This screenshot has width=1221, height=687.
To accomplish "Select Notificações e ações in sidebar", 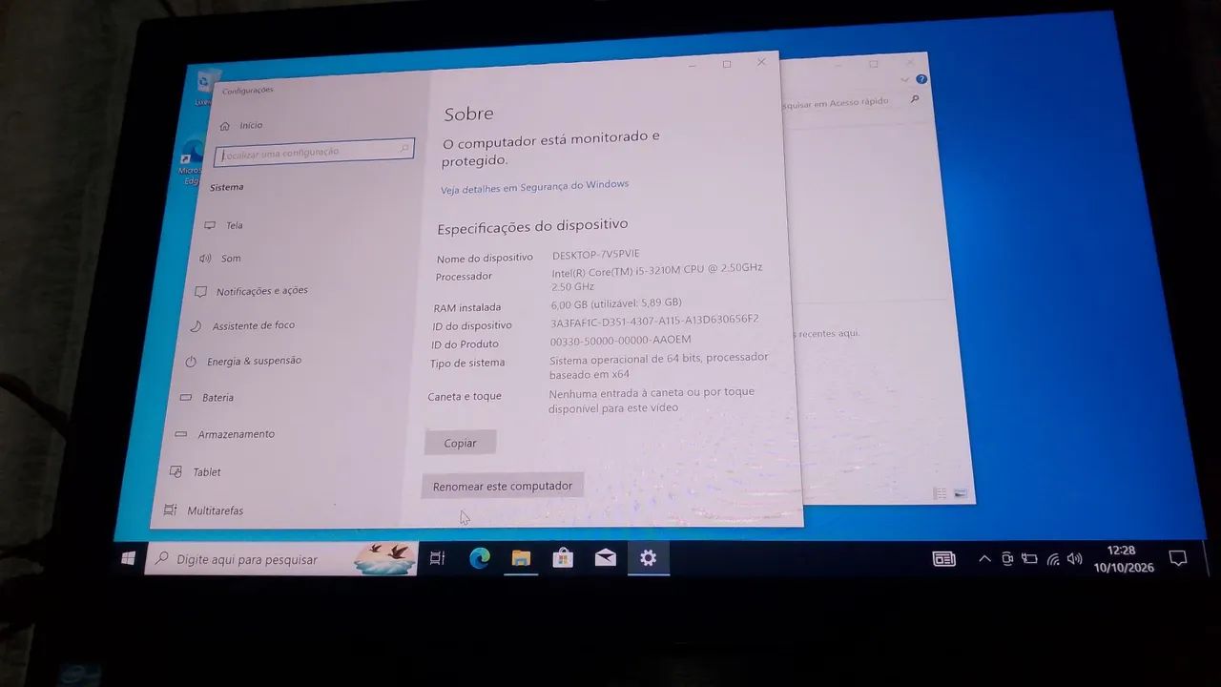I will [251, 291].
